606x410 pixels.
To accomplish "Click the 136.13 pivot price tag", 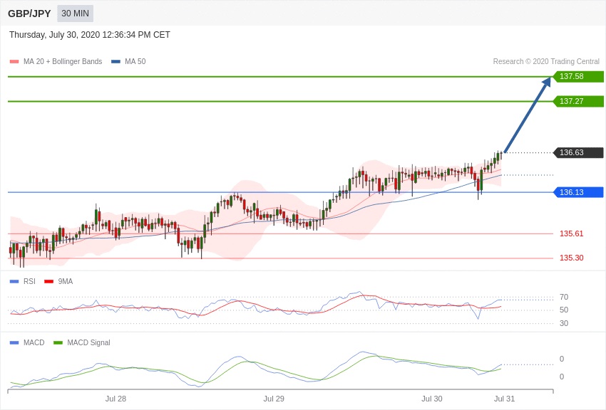I will 579,192.
